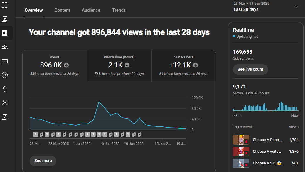The image size is (305, 172).
Task: Switch to the Content tab
Action: coord(62,10)
